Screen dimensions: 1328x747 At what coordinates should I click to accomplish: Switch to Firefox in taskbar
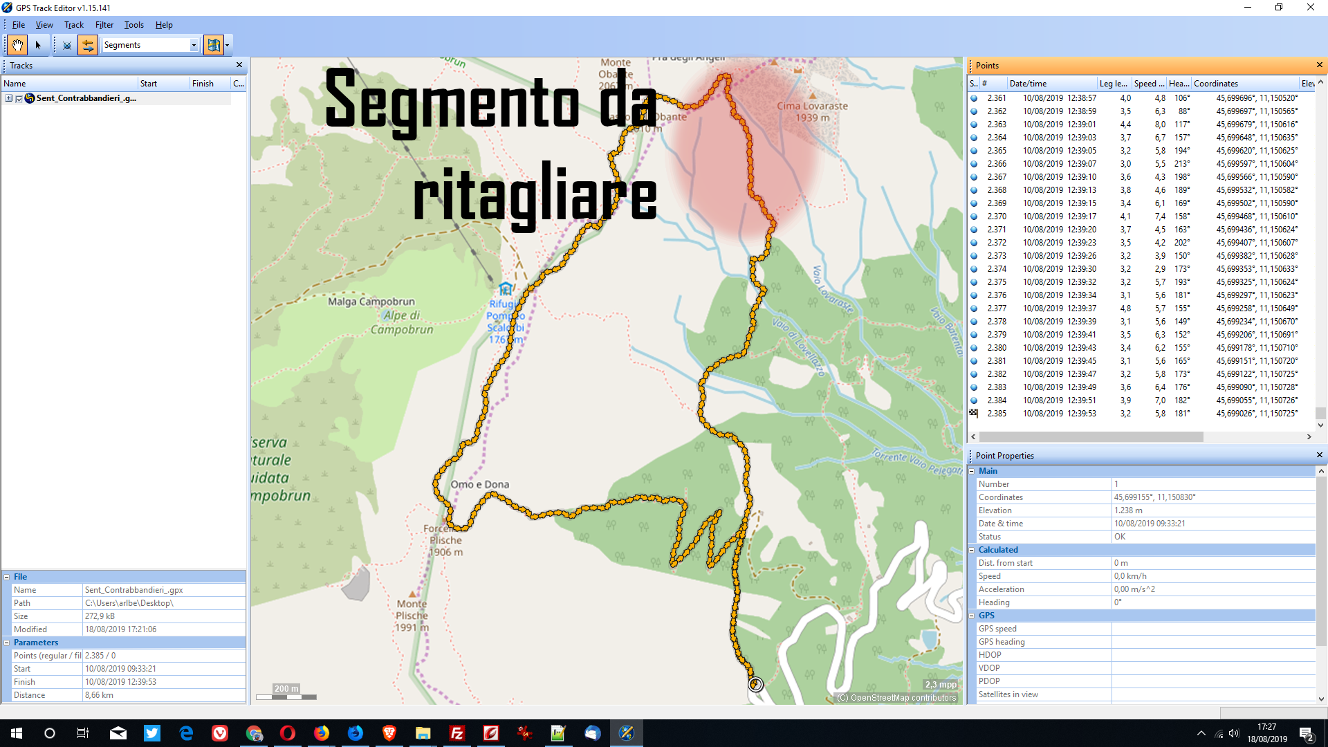click(322, 733)
